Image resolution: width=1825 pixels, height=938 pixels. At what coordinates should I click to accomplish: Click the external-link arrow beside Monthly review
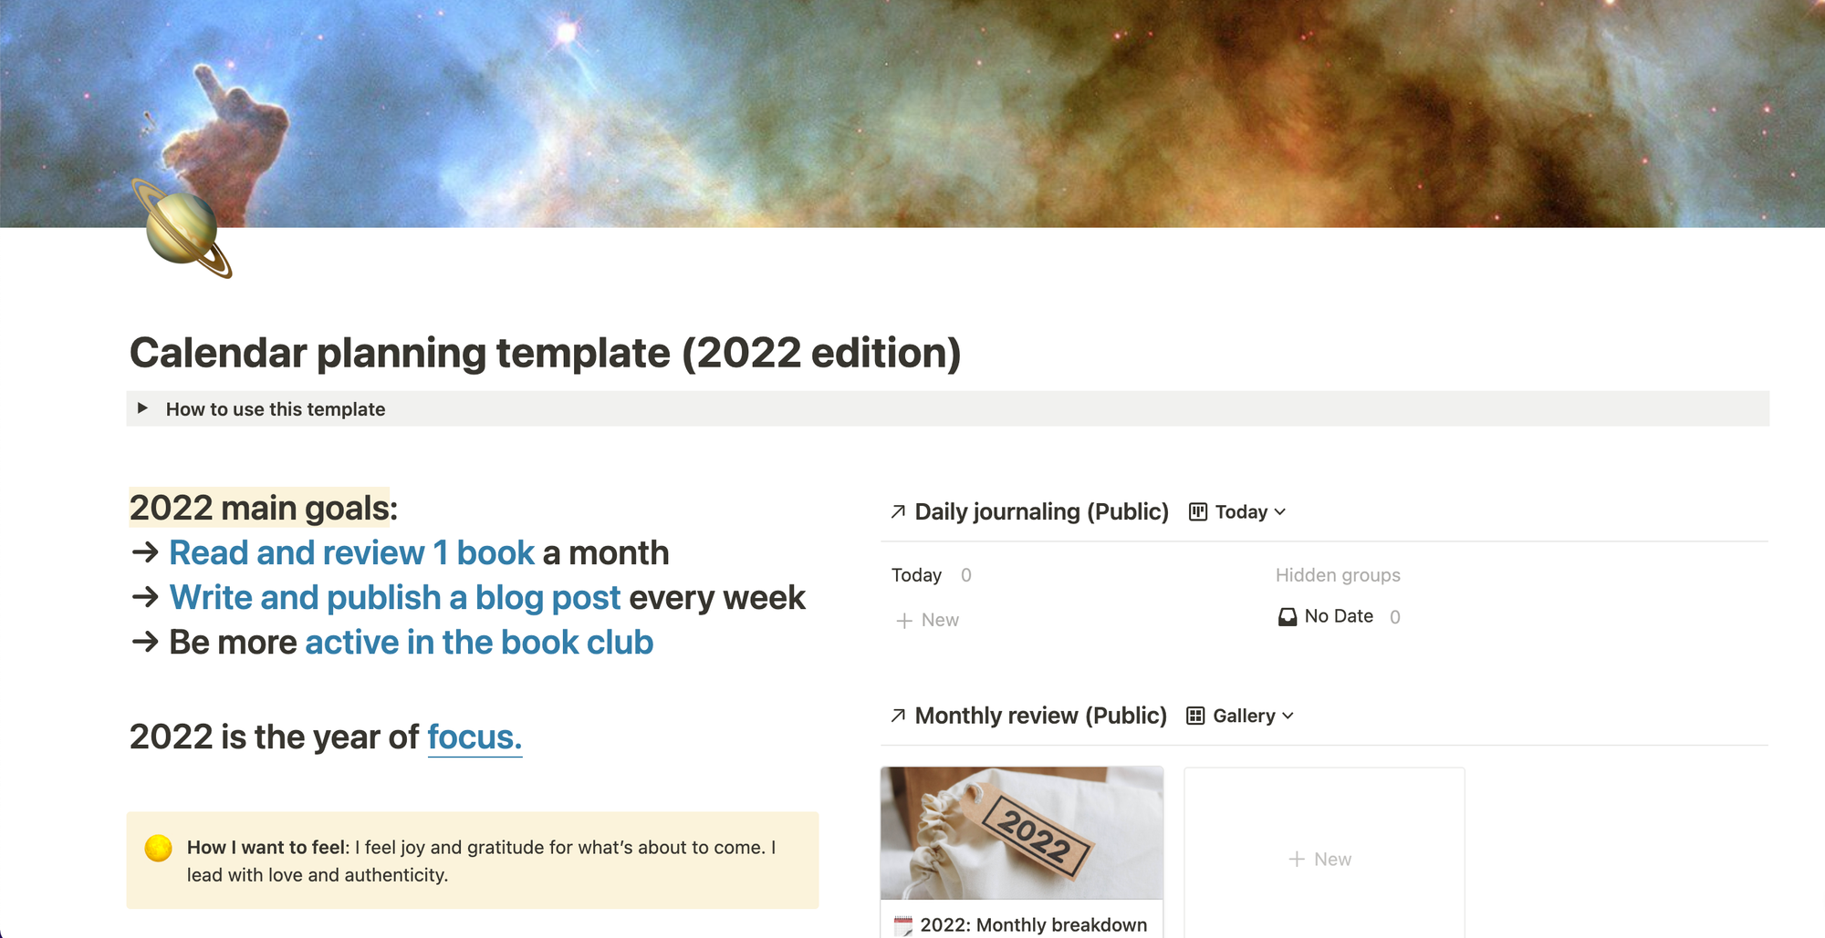tap(896, 716)
